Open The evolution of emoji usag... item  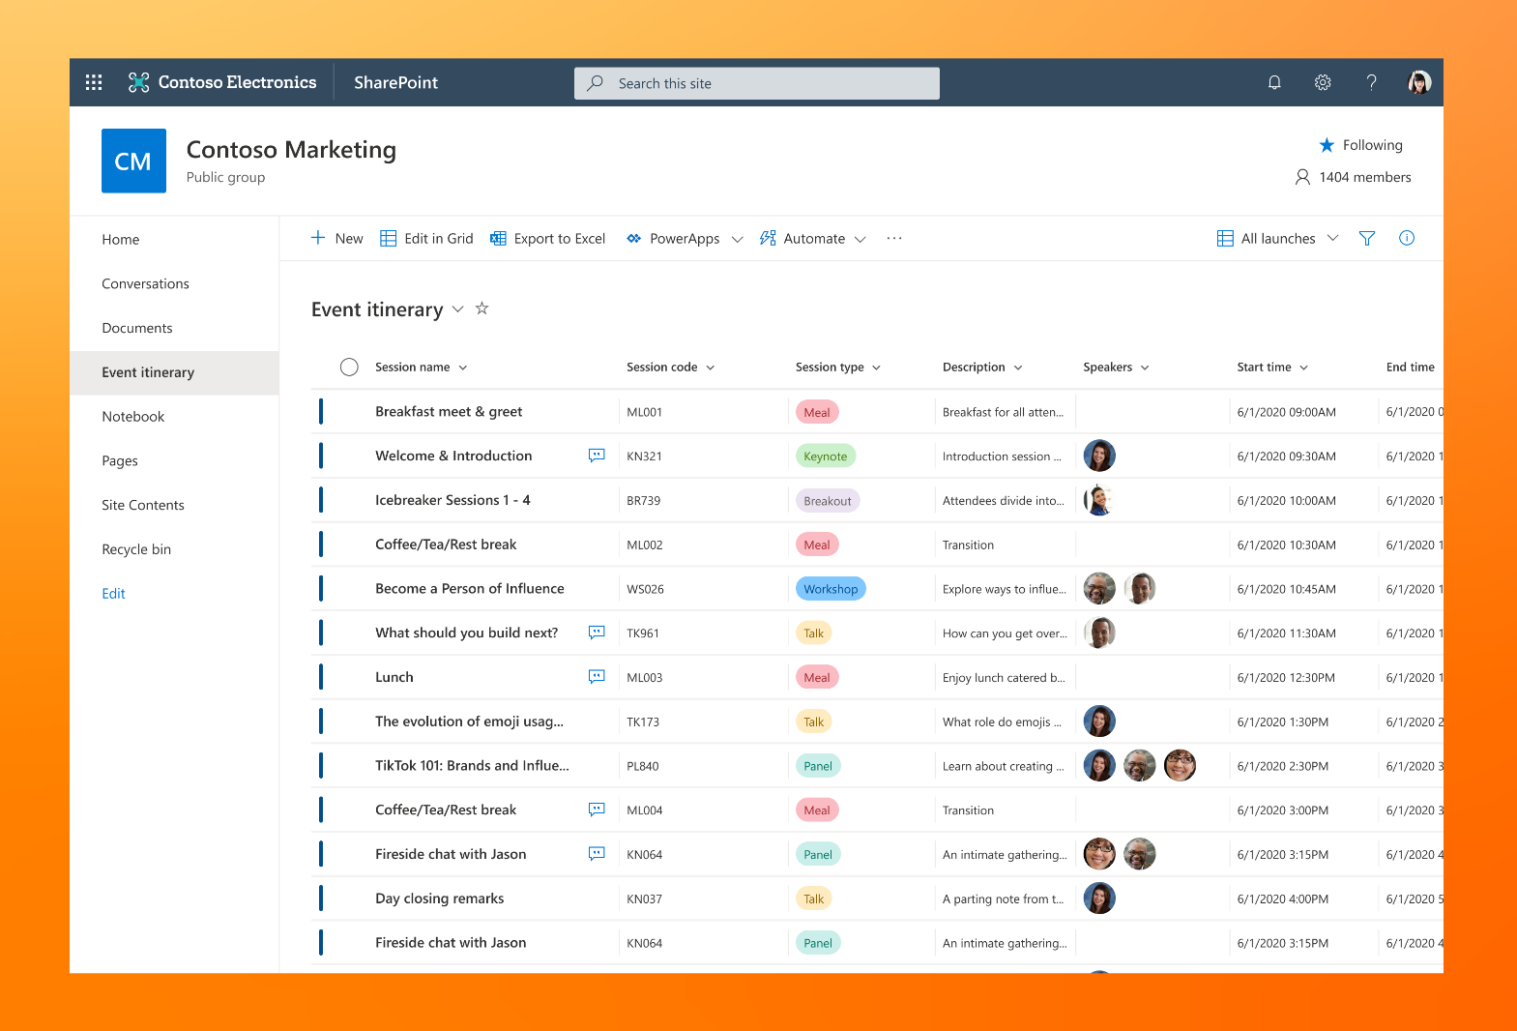coord(469,722)
